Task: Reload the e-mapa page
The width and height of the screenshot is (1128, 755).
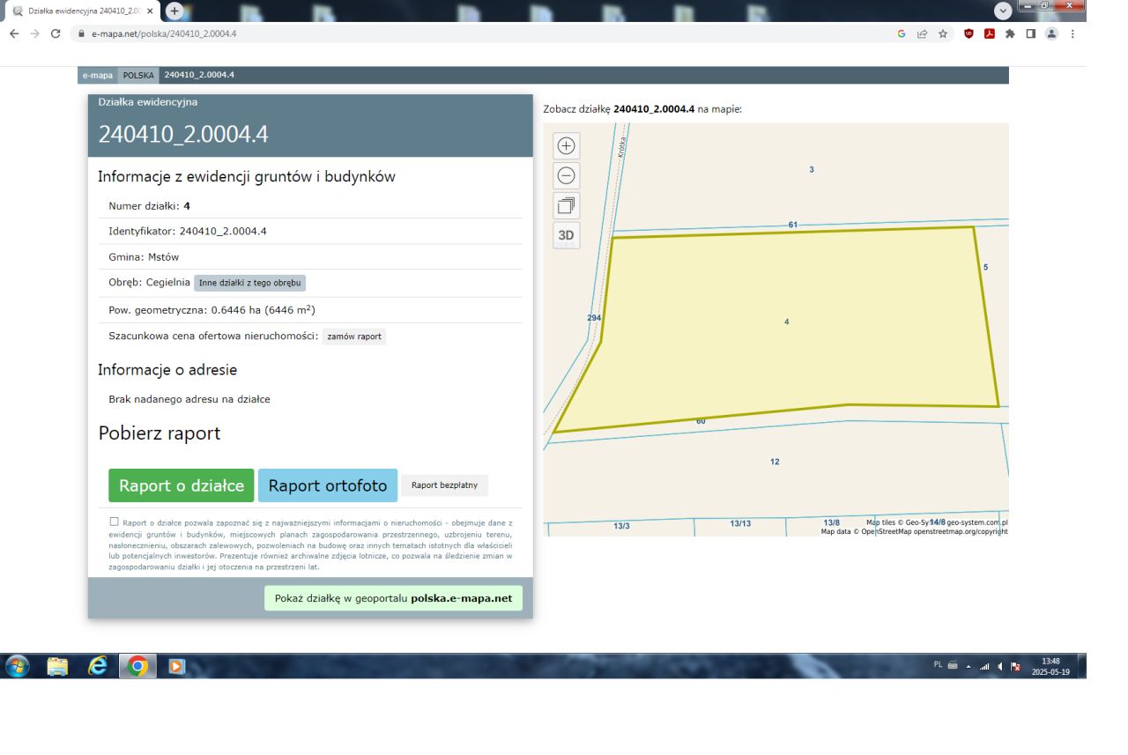Action: (x=56, y=33)
